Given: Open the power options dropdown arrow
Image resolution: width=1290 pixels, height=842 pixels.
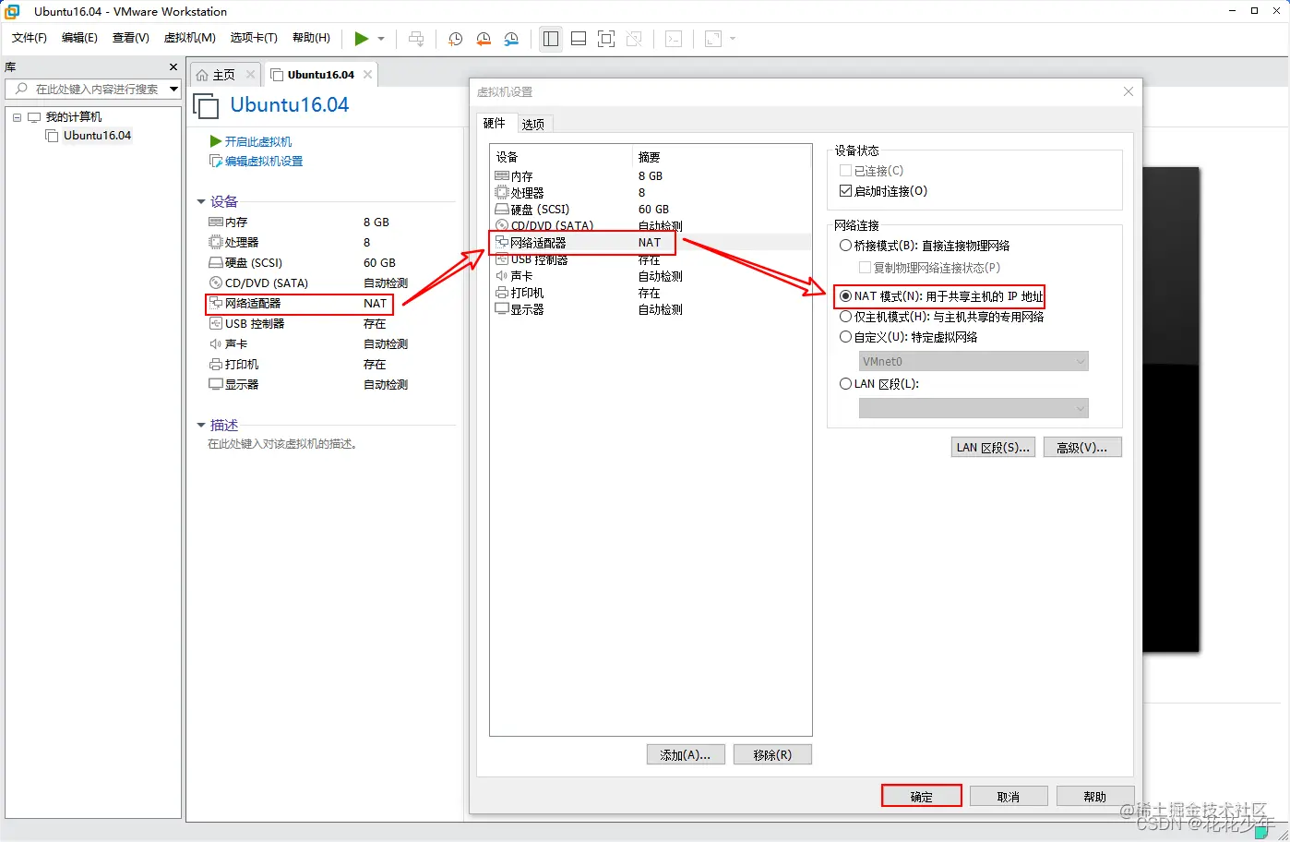Looking at the screenshot, I should (381, 39).
